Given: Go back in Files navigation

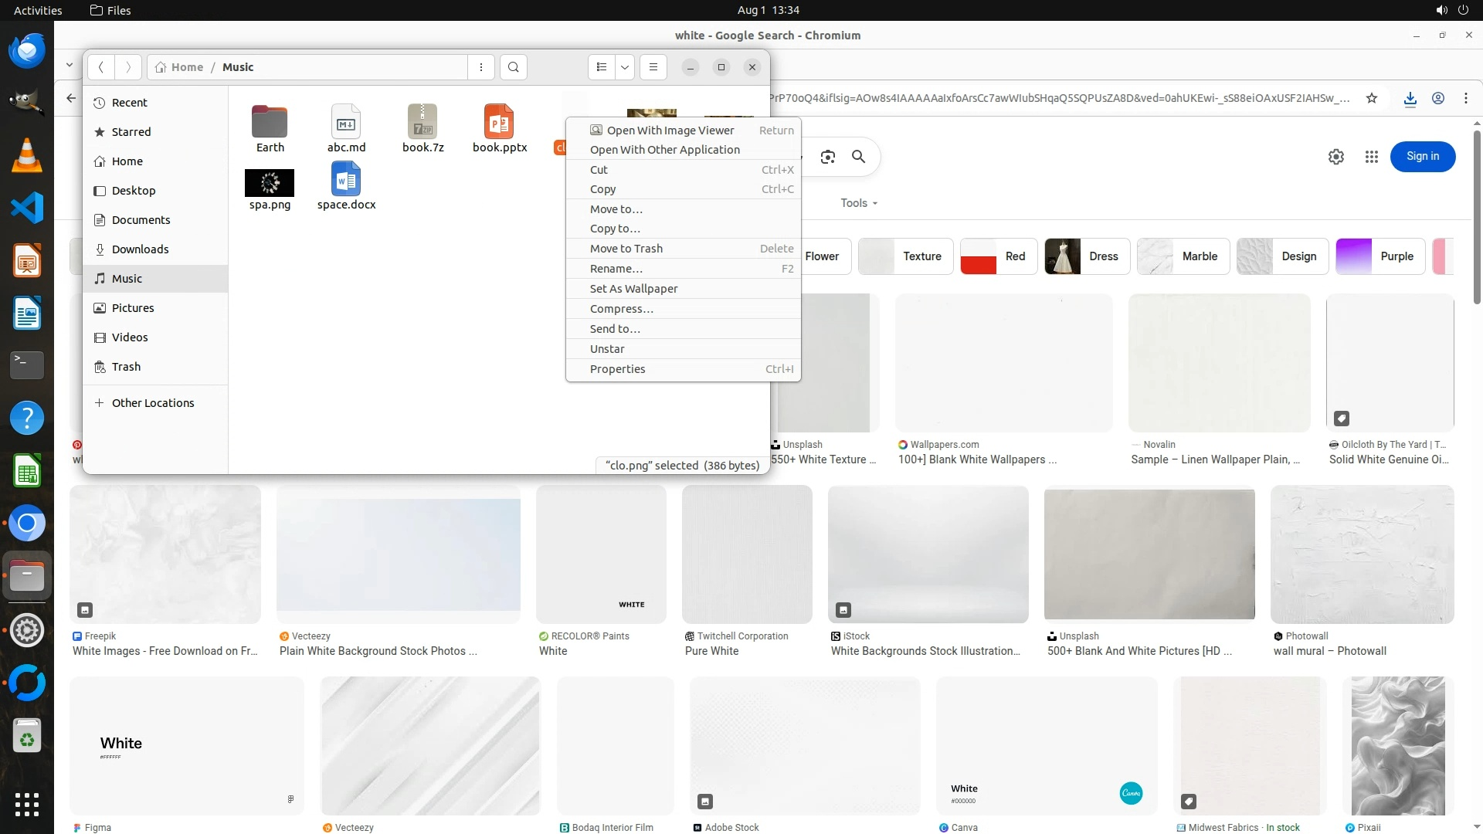Looking at the screenshot, I should pos(101,67).
